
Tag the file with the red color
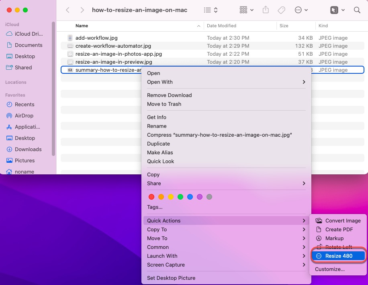coord(151,197)
